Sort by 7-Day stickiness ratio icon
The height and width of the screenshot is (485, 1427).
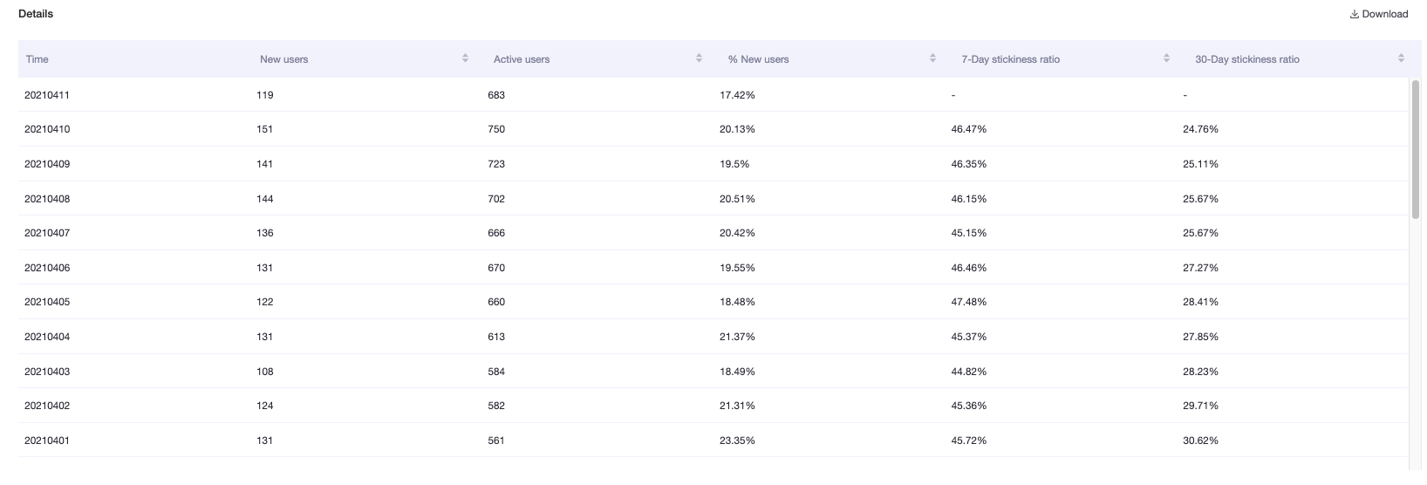tap(1166, 58)
